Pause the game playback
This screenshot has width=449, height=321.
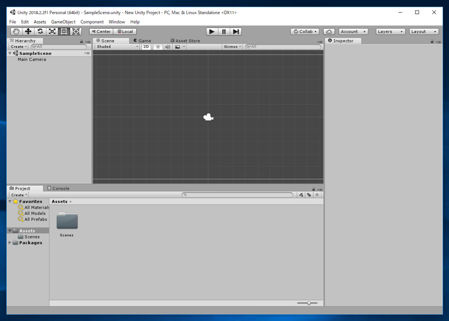click(x=224, y=31)
